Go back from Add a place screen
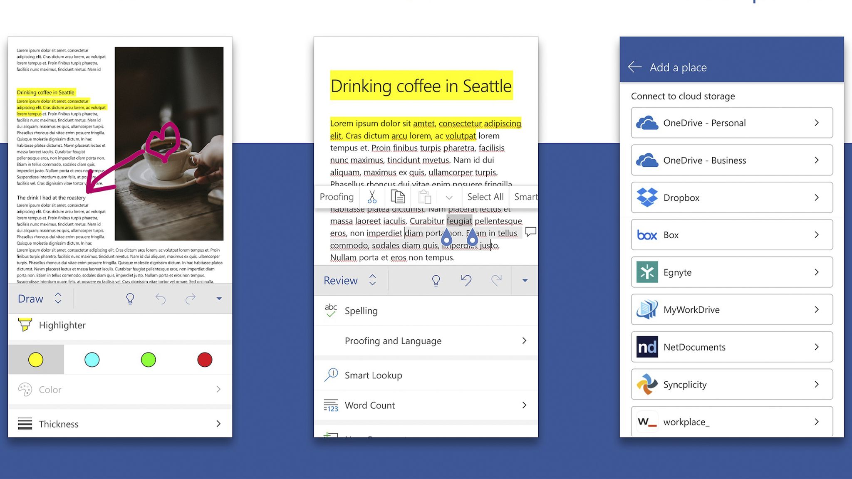This screenshot has height=479, width=852. 634,67
